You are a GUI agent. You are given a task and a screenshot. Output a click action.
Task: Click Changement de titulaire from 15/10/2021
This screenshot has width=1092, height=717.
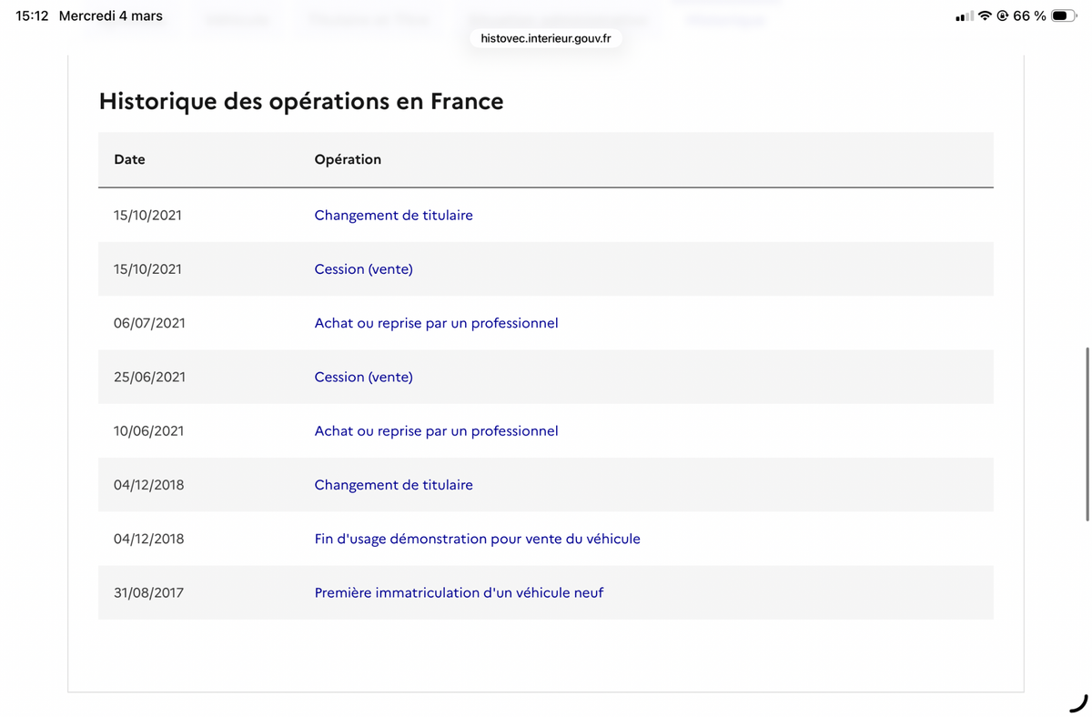click(393, 216)
